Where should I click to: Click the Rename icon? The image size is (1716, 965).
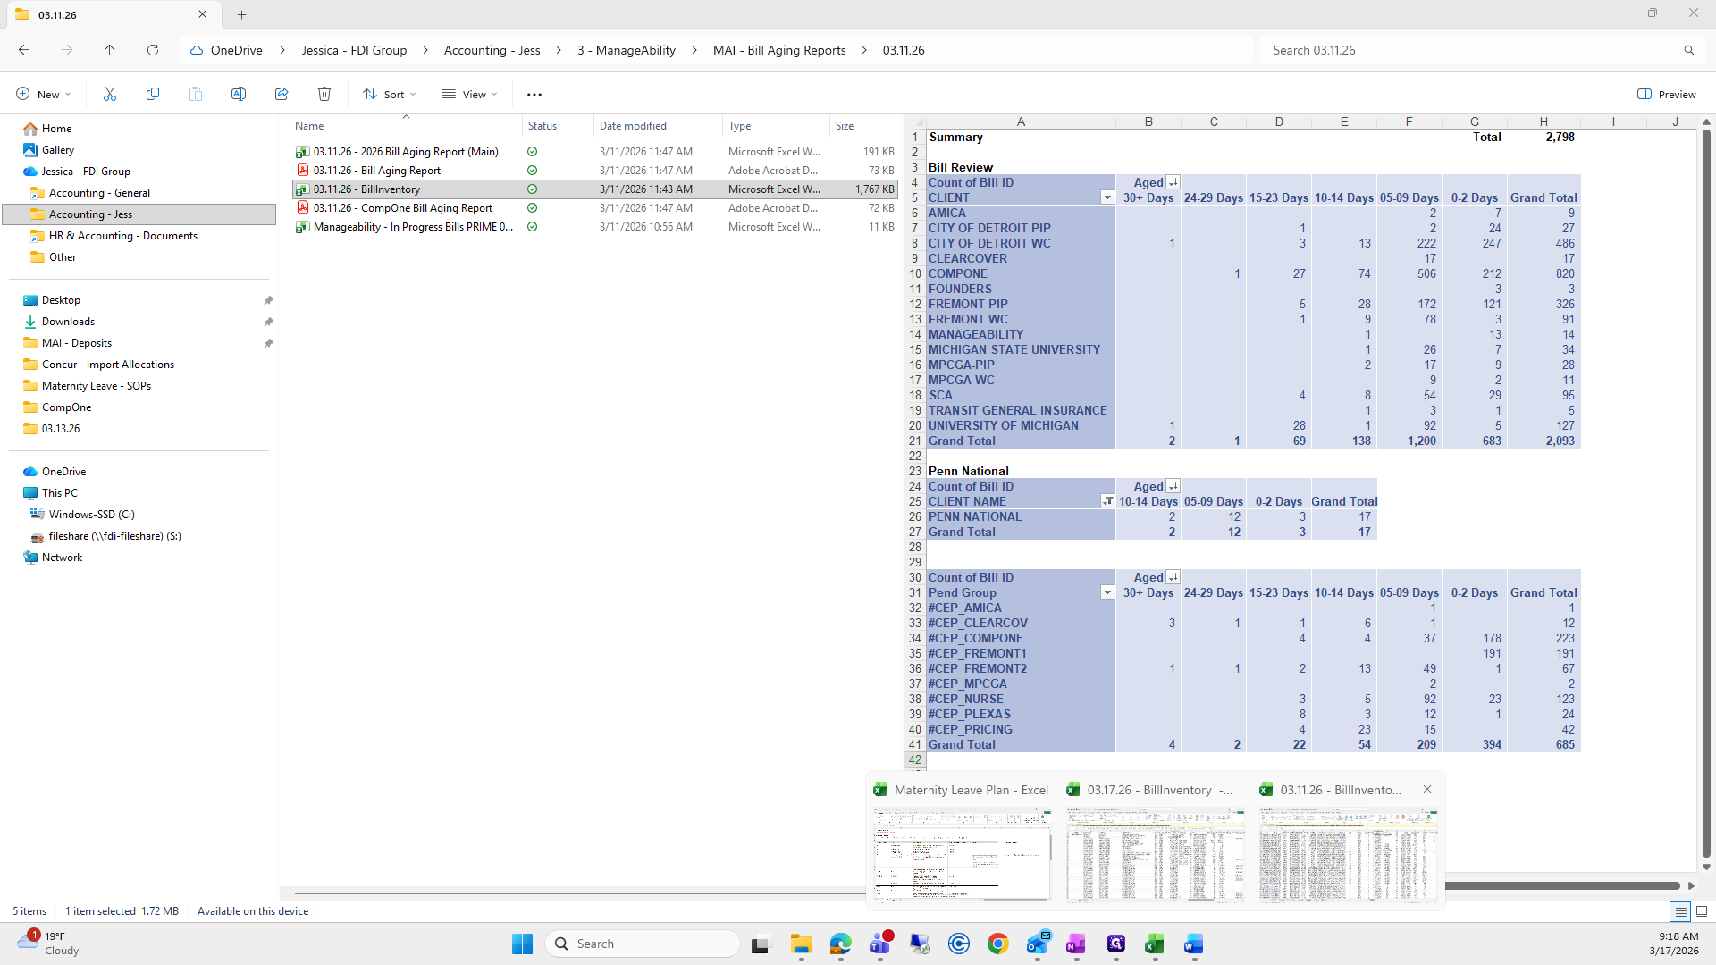point(239,94)
